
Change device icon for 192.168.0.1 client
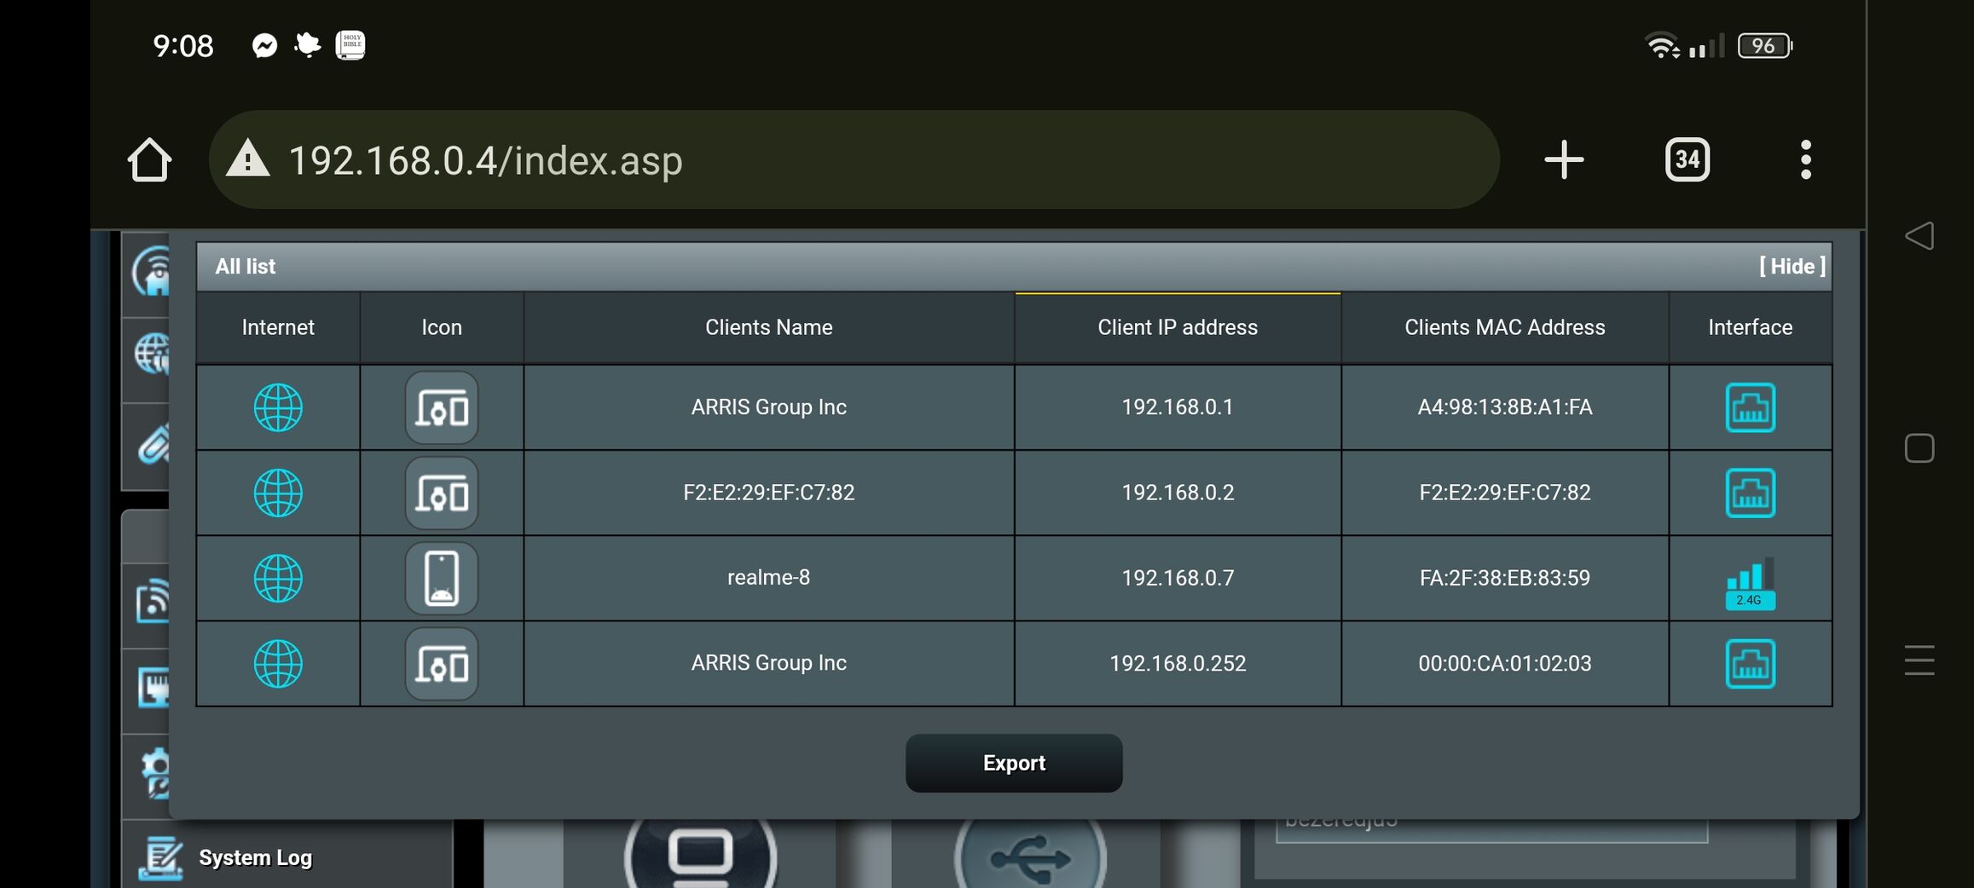pyautogui.click(x=442, y=407)
